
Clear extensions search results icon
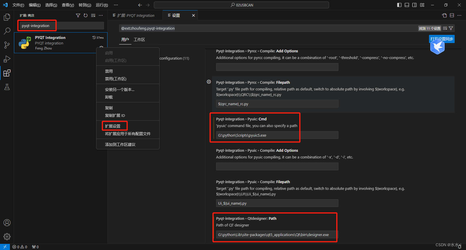[93, 15]
